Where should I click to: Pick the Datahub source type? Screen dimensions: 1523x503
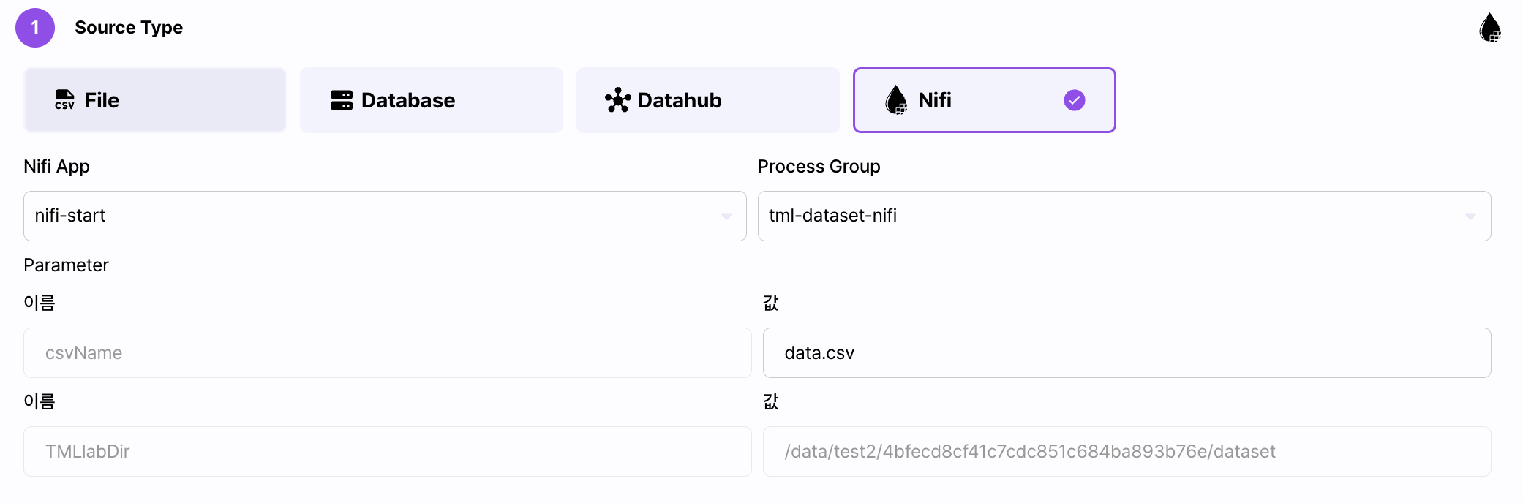click(x=708, y=100)
